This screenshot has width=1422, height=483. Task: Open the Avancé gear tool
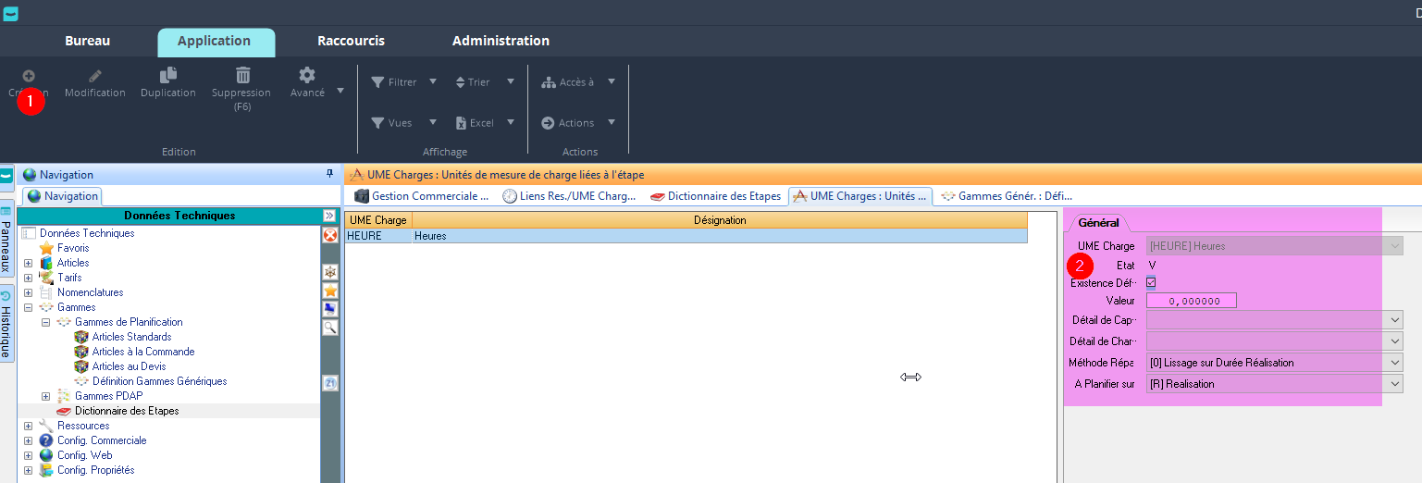(307, 76)
